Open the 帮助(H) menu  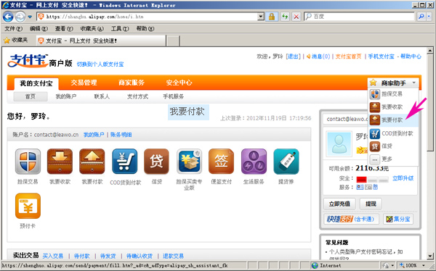145,28
